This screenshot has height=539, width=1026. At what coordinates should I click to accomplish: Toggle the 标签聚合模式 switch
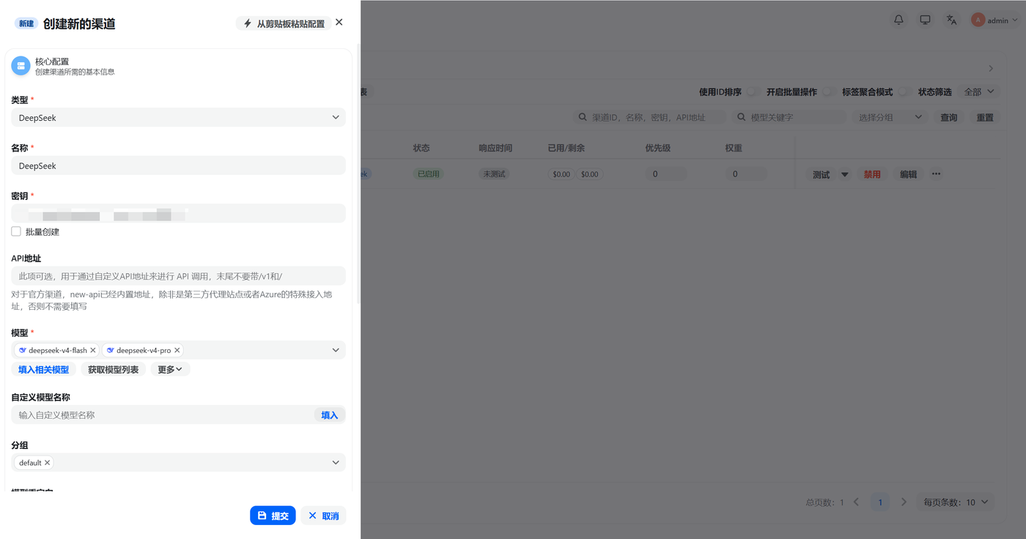point(905,92)
